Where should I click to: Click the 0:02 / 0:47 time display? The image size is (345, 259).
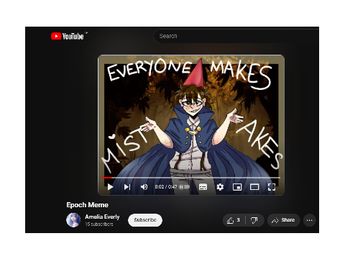pyautogui.click(x=166, y=186)
